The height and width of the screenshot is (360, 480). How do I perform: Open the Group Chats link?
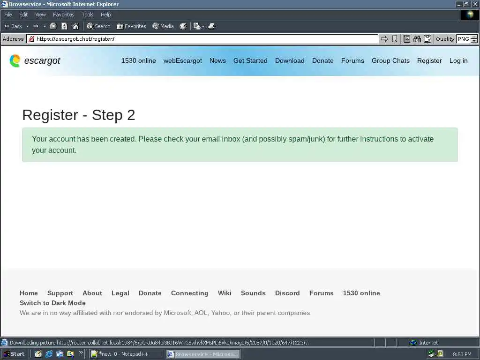(390, 60)
